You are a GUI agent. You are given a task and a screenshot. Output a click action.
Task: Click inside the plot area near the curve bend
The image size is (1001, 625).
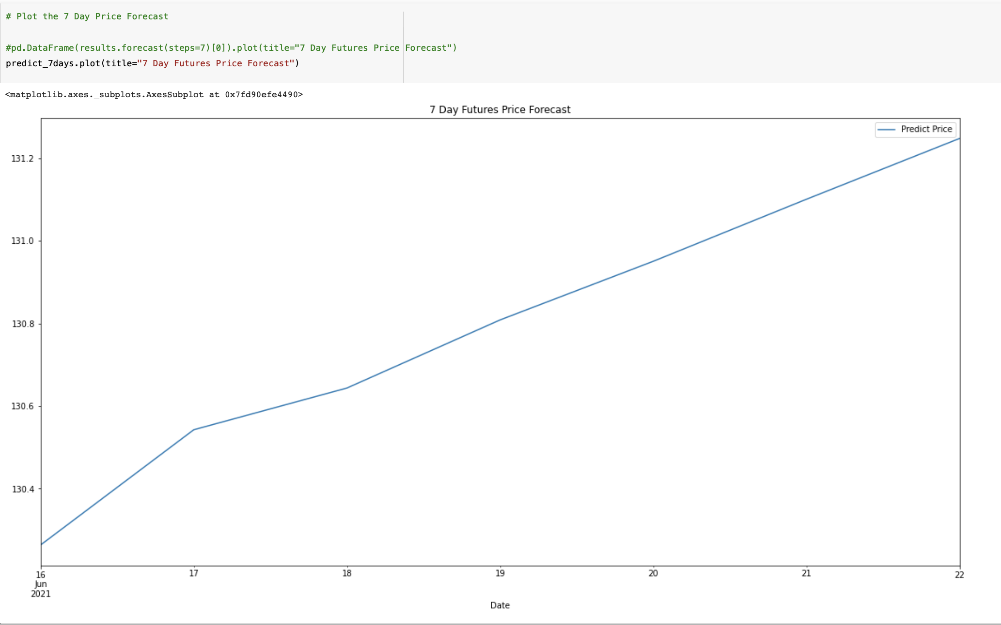(194, 429)
